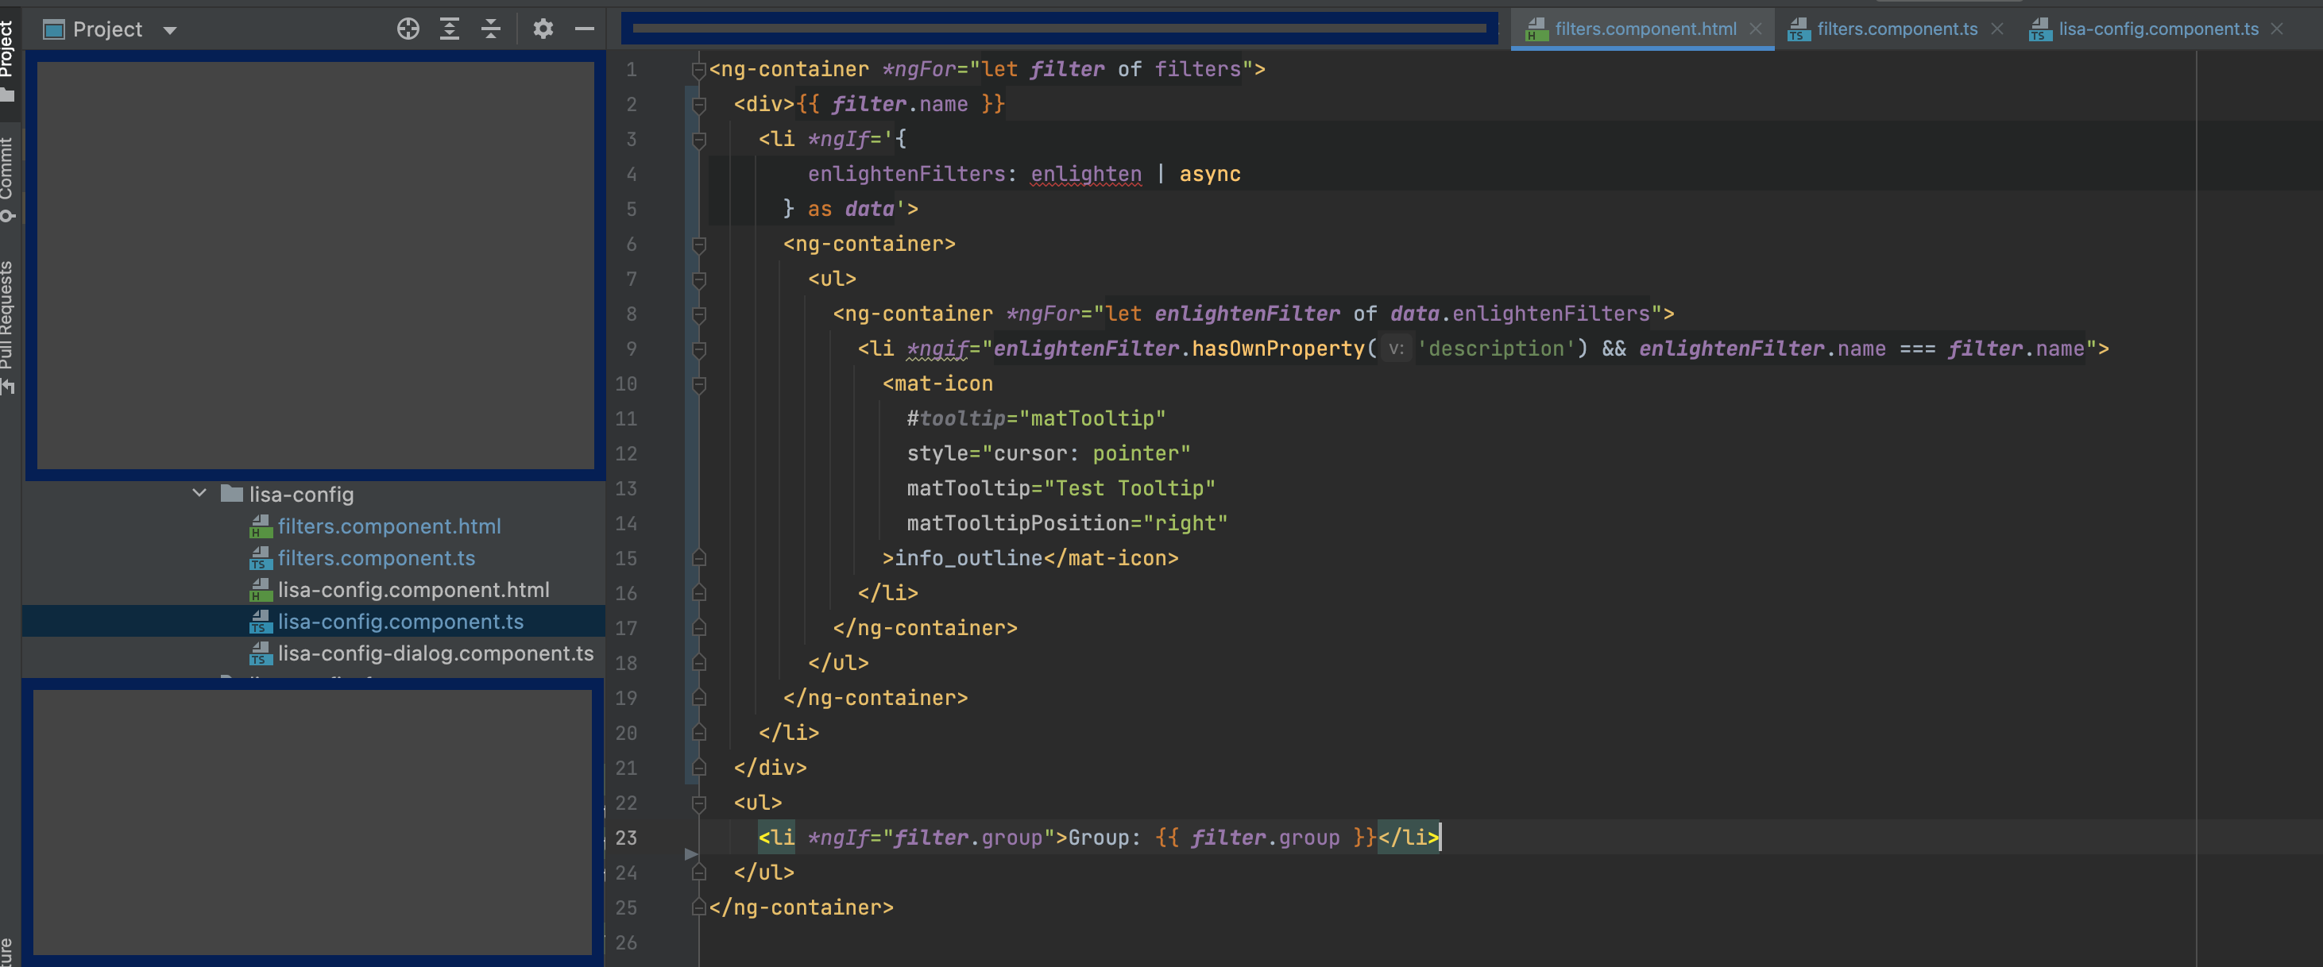Click the fold end marker at line 25
2323x967 pixels.
pyautogui.click(x=698, y=907)
